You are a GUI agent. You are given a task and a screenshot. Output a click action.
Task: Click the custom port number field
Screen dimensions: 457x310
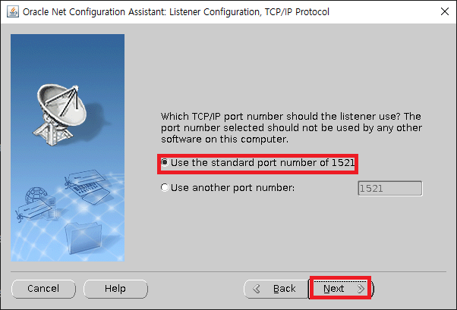point(390,188)
